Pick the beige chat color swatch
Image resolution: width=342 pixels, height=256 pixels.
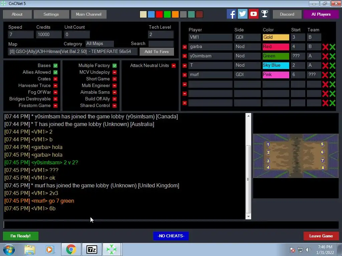pyautogui.click(x=143, y=14)
